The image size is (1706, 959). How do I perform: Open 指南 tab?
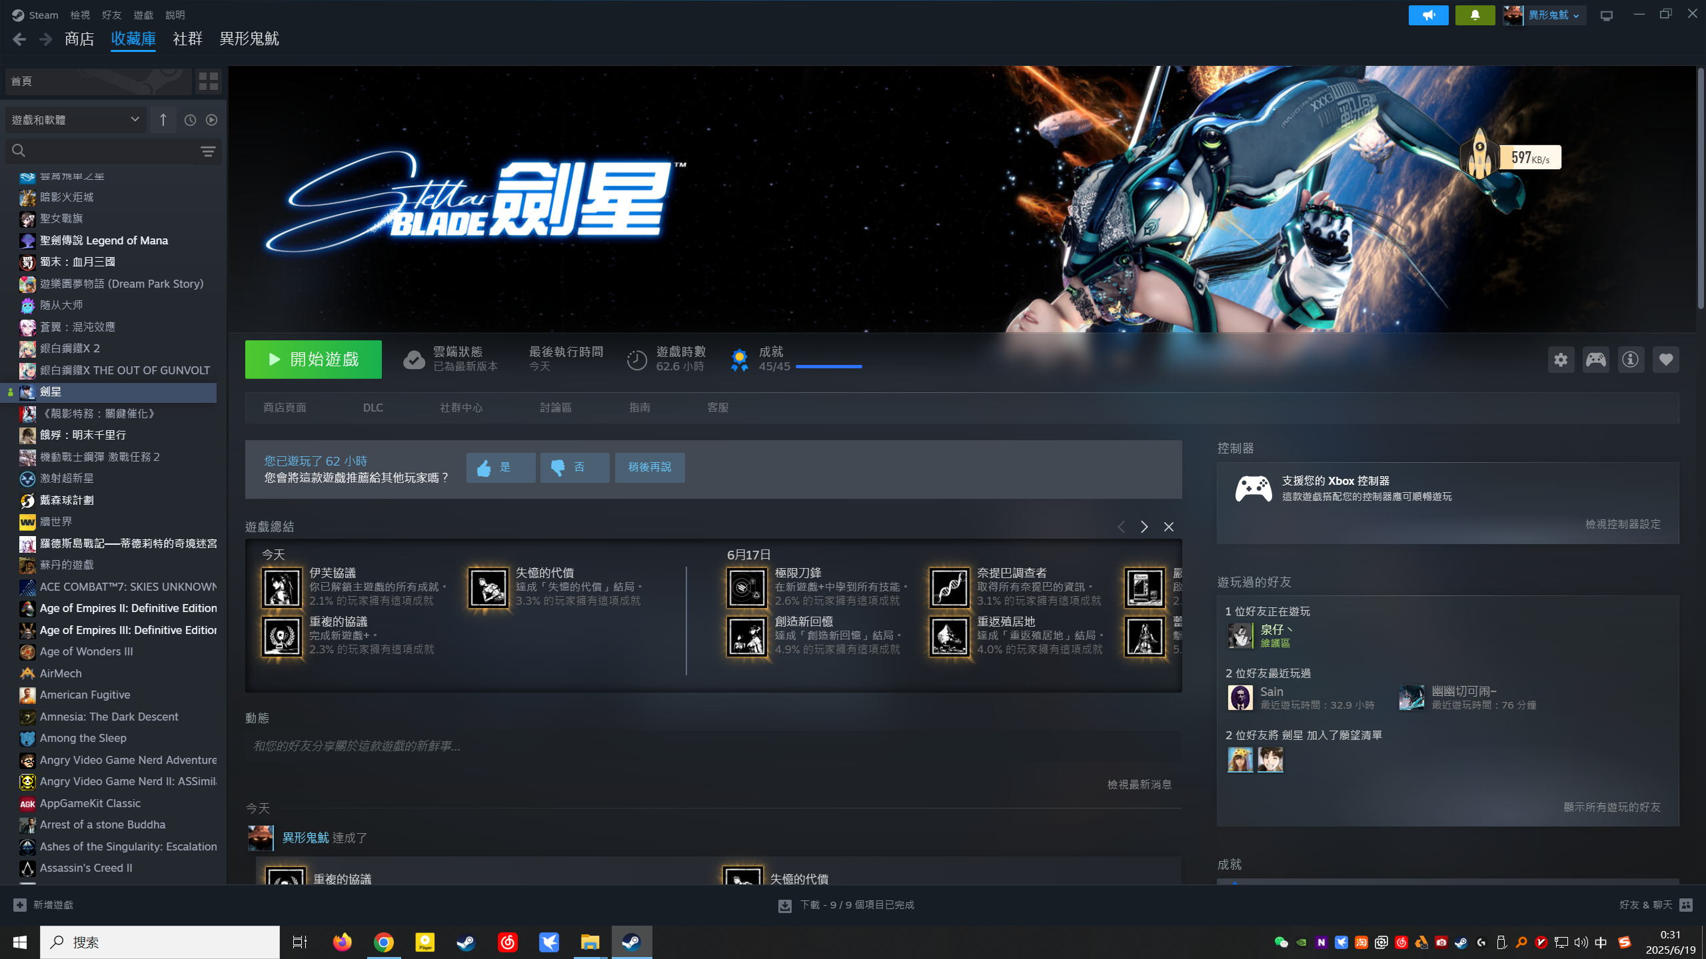[640, 408]
